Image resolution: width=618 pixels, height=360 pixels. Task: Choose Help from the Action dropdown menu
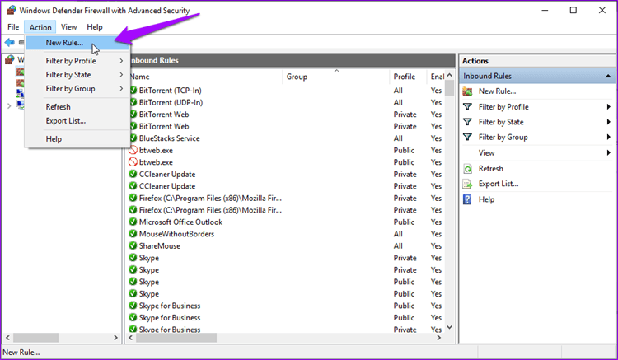[x=77, y=139]
